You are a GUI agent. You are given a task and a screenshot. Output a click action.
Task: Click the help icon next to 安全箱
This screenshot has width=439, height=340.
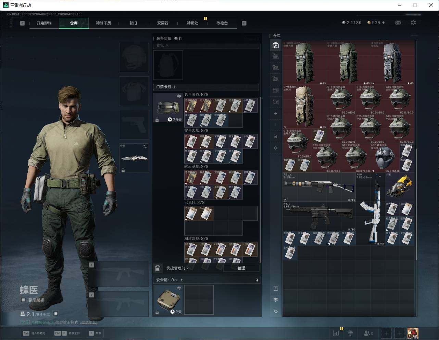(x=181, y=280)
